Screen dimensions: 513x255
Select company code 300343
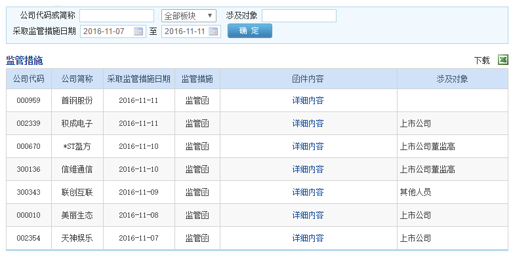pyautogui.click(x=28, y=192)
